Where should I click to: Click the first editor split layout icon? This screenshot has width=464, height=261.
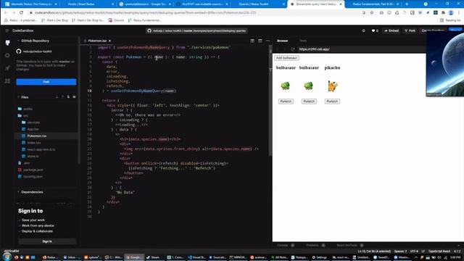point(252,41)
